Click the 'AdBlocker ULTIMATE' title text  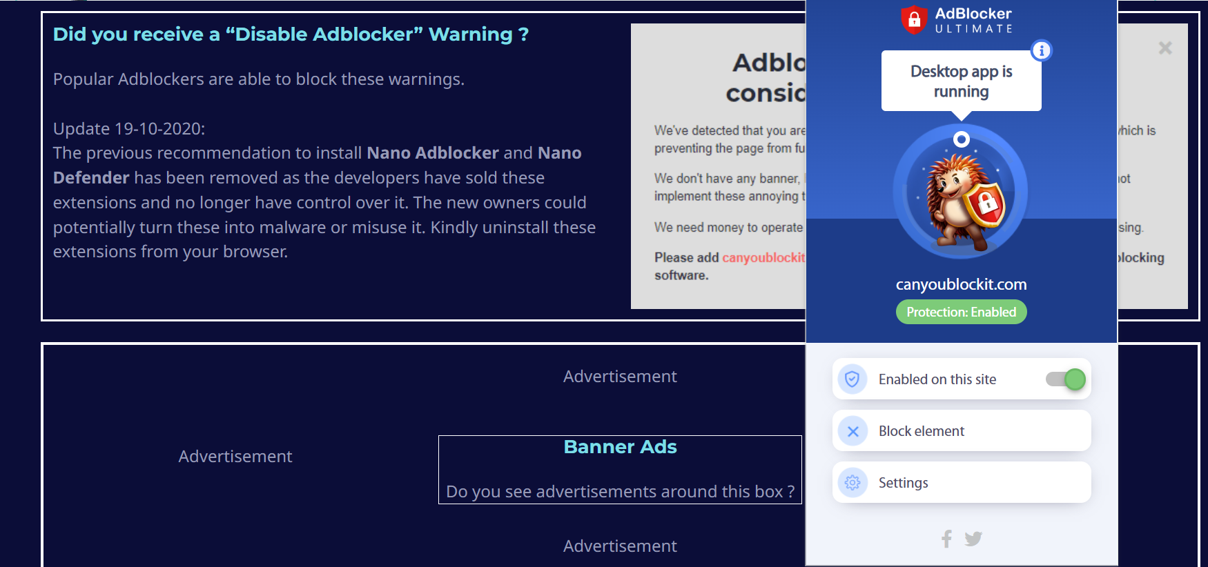(x=973, y=19)
